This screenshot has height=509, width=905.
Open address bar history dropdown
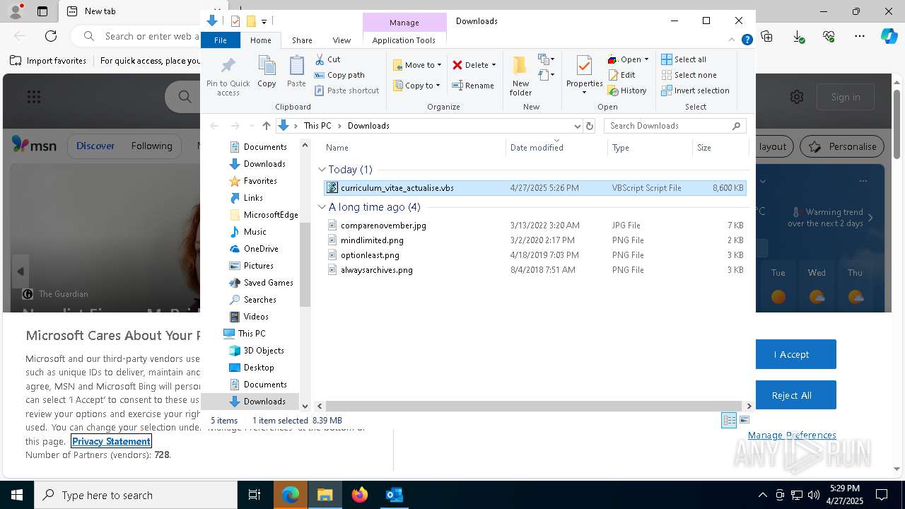tap(577, 126)
